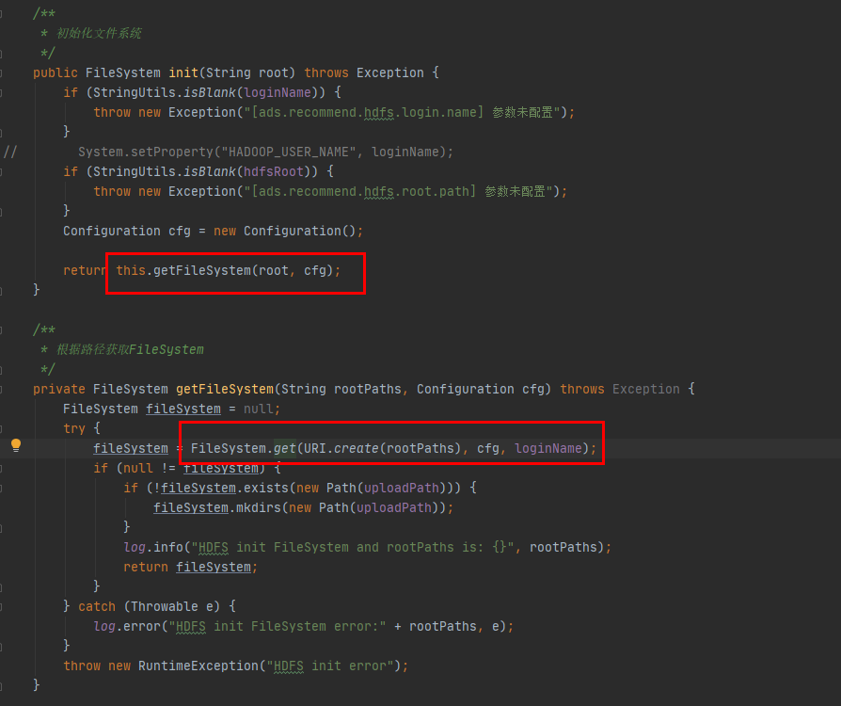Screen dimensions: 841x706
Task: Click the "catch" keyword
Action: tap(97, 606)
